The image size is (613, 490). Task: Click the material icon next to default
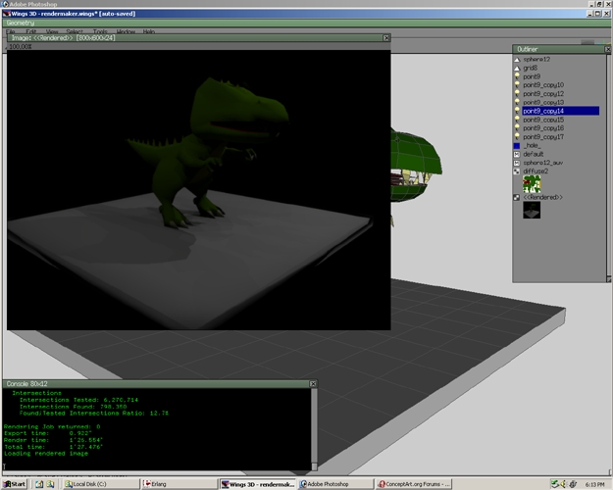(x=517, y=154)
